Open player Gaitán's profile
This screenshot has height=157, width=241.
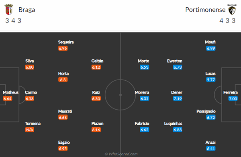point(97,61)
